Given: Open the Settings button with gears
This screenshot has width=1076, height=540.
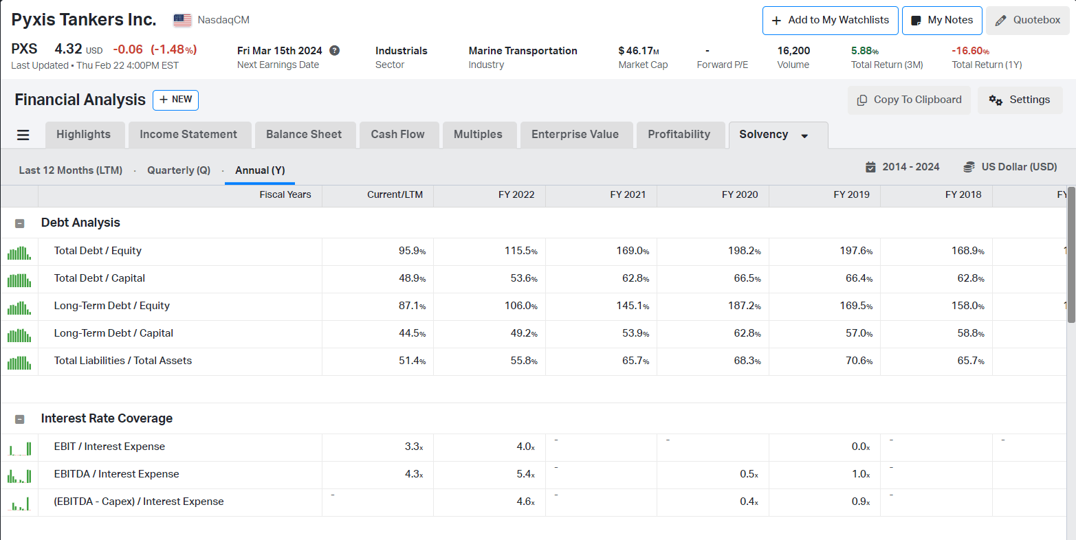Looking at the screenshot, I should click(x=1020, y=100).
